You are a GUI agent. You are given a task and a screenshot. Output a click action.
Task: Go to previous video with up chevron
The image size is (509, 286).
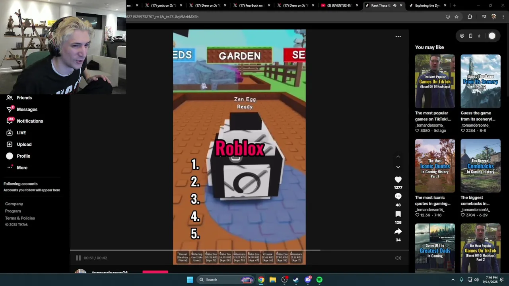point(398,157)
